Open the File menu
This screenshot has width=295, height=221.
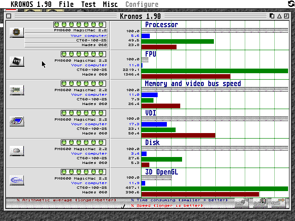(66, 4)
